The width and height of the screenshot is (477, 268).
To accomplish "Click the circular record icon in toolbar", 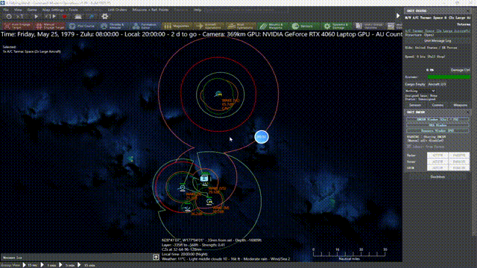I will [9, 16].
